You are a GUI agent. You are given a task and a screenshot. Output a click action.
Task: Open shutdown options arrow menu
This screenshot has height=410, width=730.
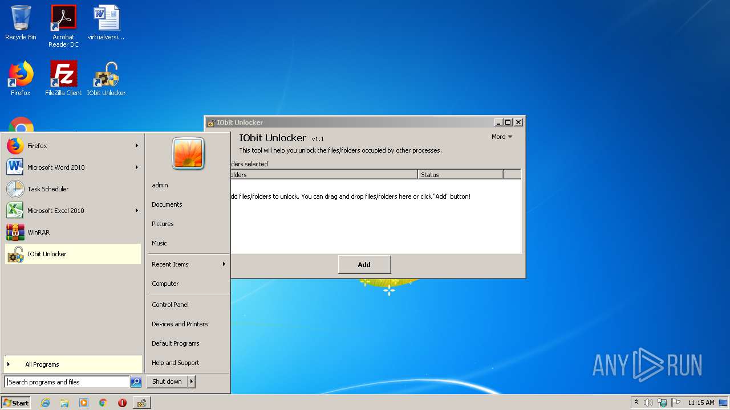coord(192,382)
